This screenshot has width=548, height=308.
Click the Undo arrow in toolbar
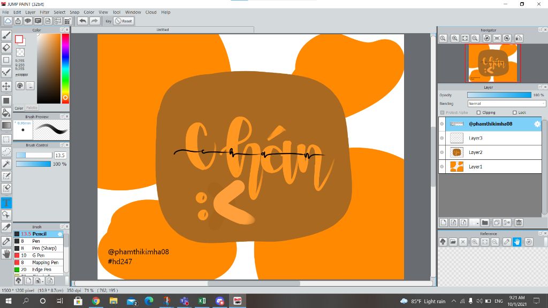(x=82, y=21)
